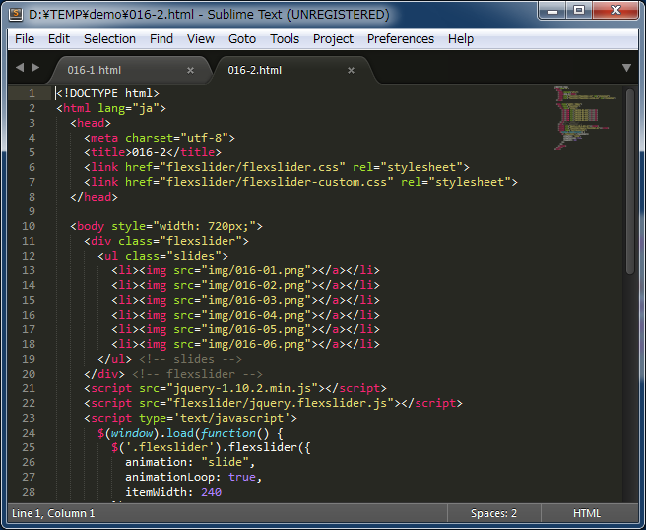This screenshot has height=530, width=646.
Task: Click the slides comment on line 19
Action: pyautogui.click(x=190, y=359)
